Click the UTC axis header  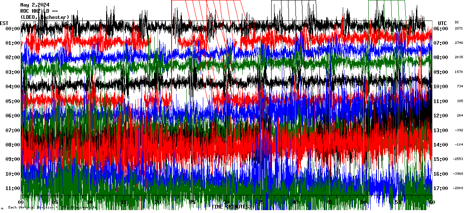click(442, 23)
